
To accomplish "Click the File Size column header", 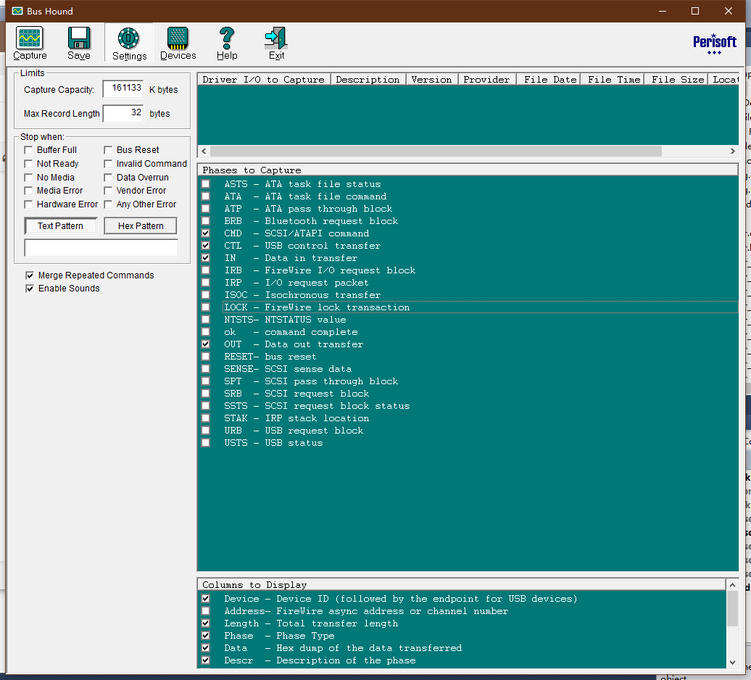I will click(x=677, y=80).
